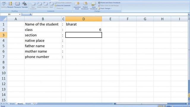This screenshot has height=107, width=190.
Task: Click the horizontal scrollbar thumb
Action: (142, 104)
